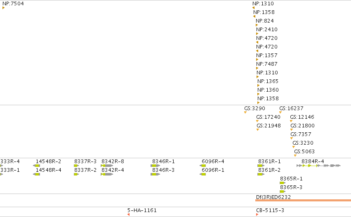The width and height of the screenshot is (351, 217).
Task: Click the NP:7504 insertion arrow marker
Action: tap(4, 8)
